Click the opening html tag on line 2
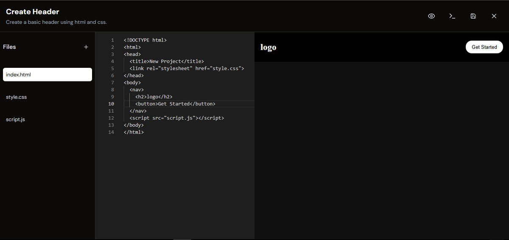 132,47
